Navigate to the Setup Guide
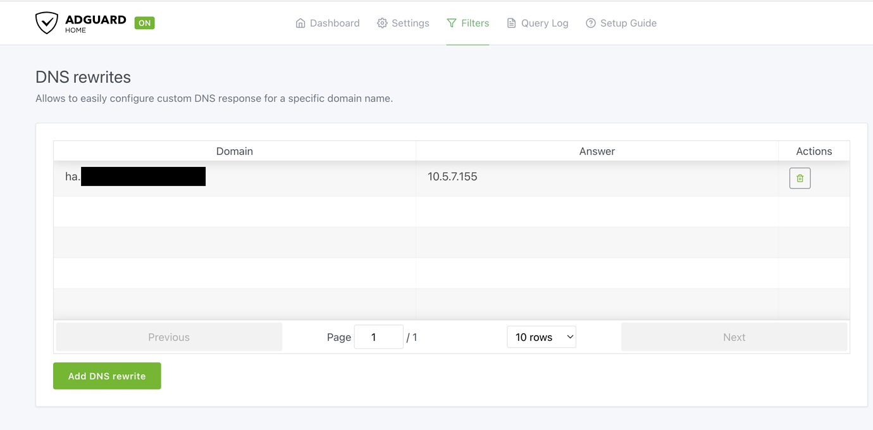 [628, 23]
